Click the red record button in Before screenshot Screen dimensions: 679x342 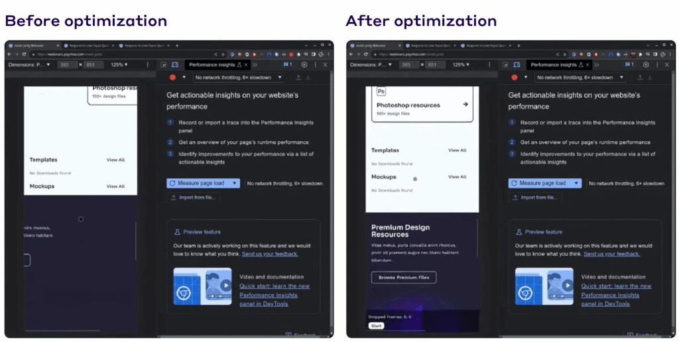click(x=173, y=78)
